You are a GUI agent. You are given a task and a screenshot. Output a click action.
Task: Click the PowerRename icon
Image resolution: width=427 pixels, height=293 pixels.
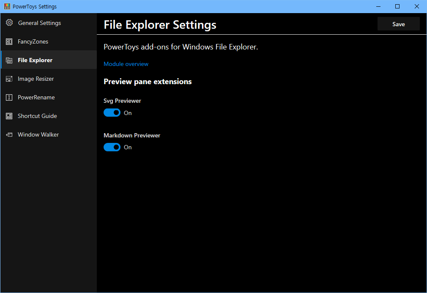[9, 97]
